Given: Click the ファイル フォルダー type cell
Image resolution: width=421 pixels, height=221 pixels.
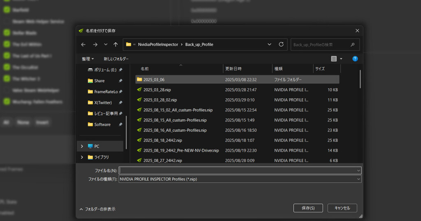Looking at the screenshot, I should (288, 80).
